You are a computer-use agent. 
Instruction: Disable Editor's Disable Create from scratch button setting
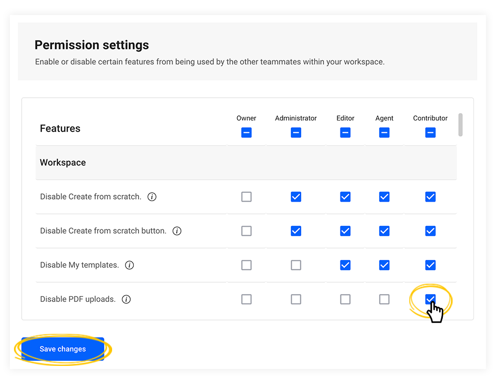tap(345, 231)
